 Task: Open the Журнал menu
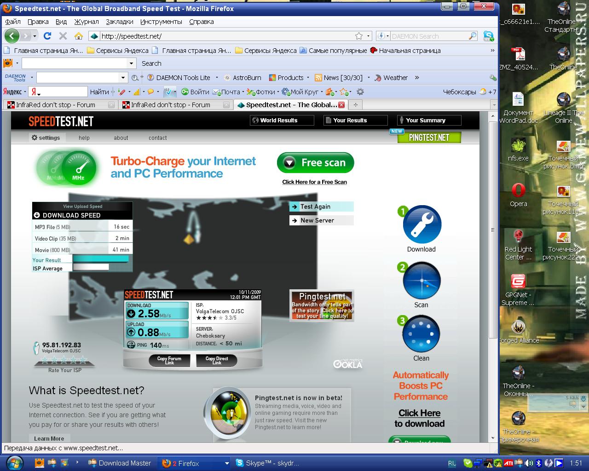pos(86,22)
